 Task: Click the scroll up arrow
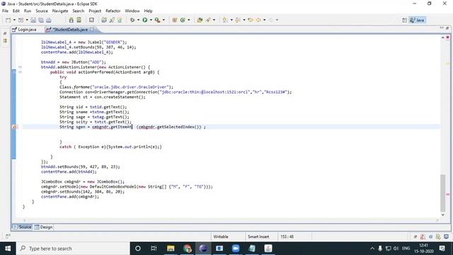[x=443, y=38]
